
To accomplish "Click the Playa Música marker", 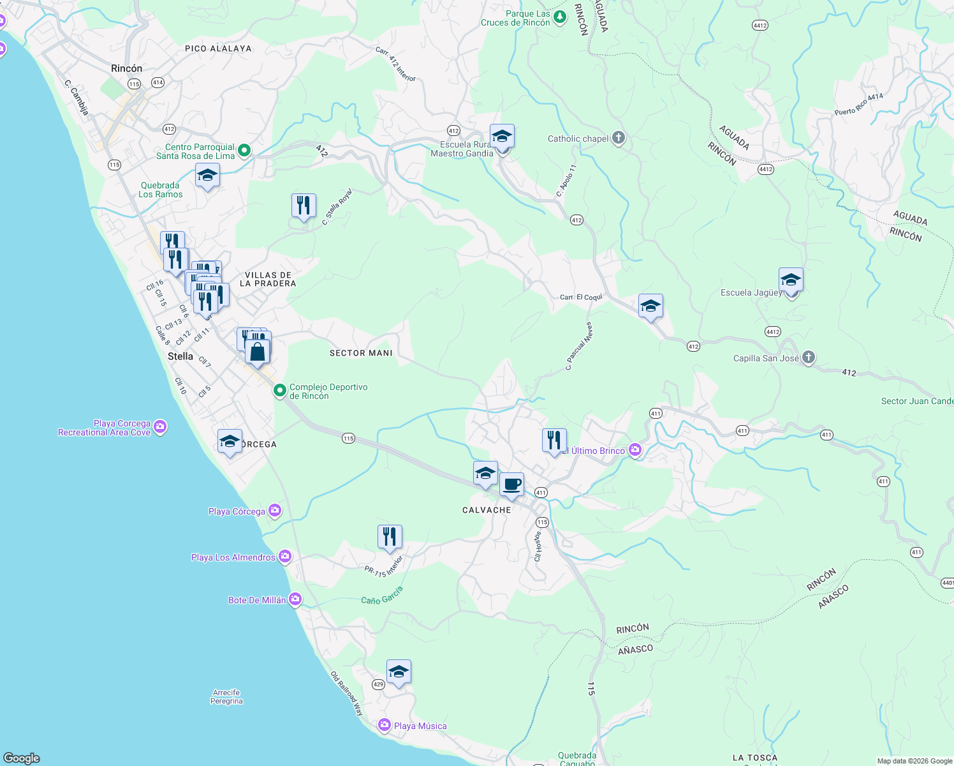I will click(x=385, y=726).
